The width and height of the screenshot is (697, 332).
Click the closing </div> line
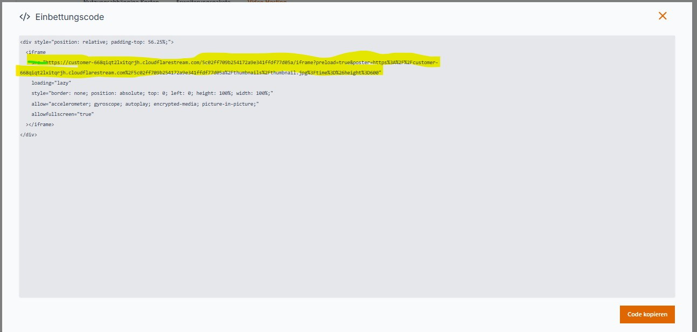tap(29, 135)
